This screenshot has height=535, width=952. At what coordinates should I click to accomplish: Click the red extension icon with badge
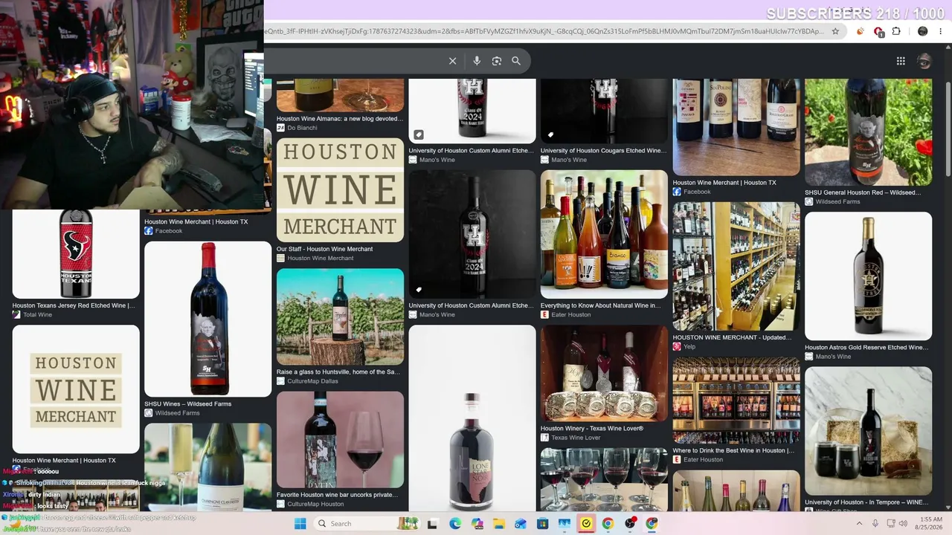[x=878, y=31]
